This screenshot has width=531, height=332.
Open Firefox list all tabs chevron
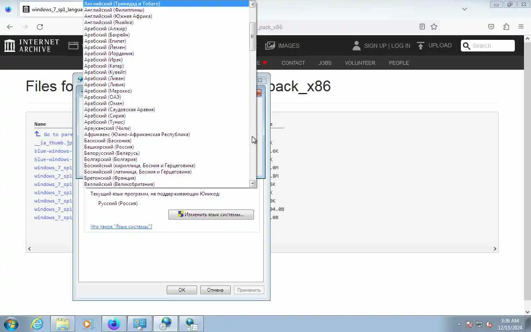coord(465,9)
